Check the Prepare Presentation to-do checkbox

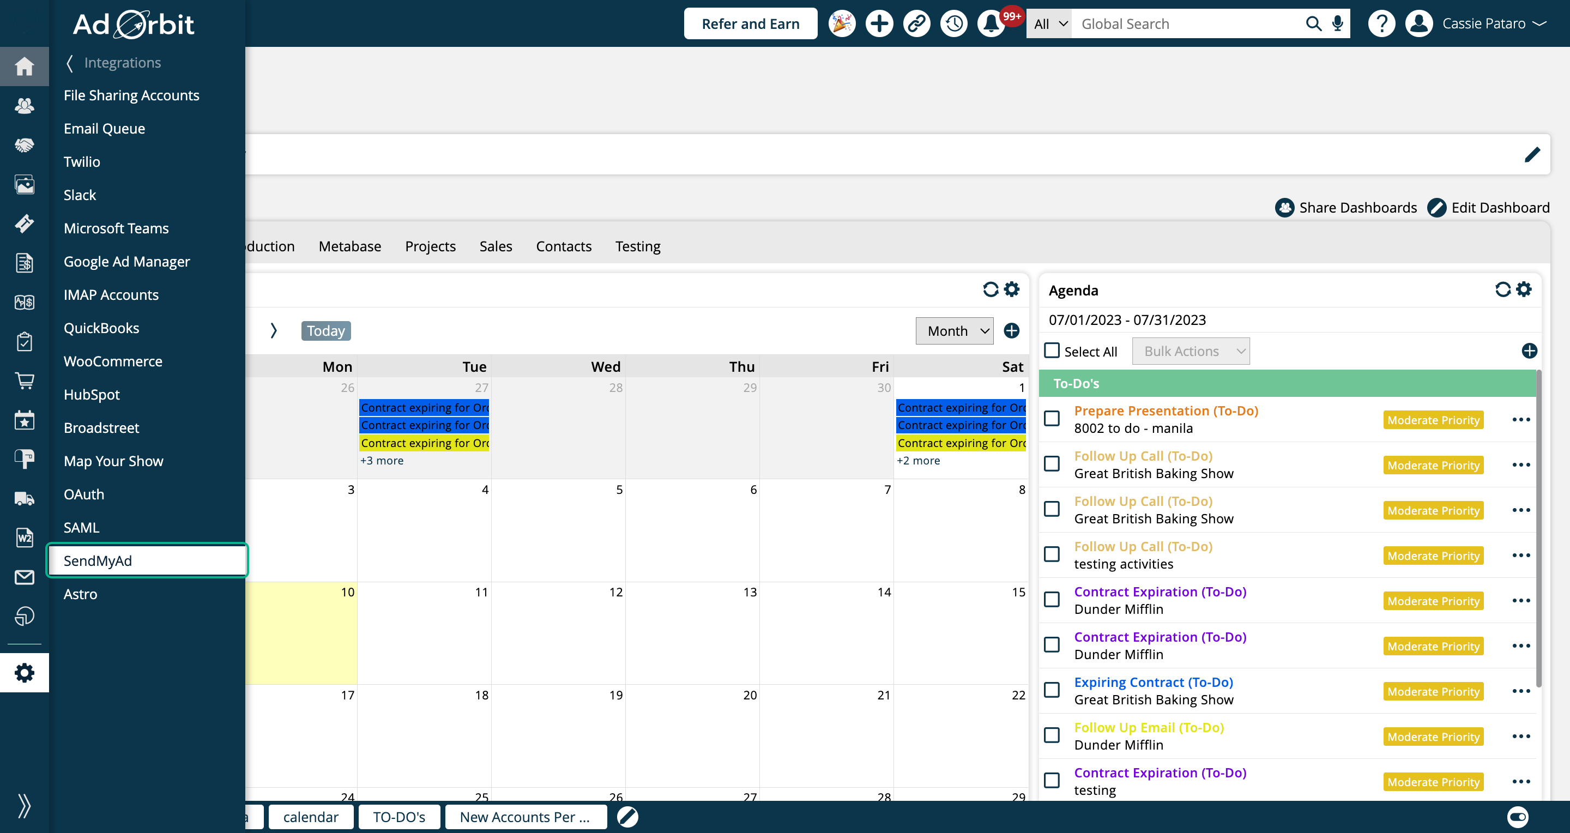point(1052,419)
